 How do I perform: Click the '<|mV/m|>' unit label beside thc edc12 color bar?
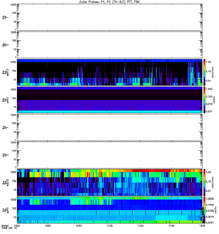[x=213, y=182]
